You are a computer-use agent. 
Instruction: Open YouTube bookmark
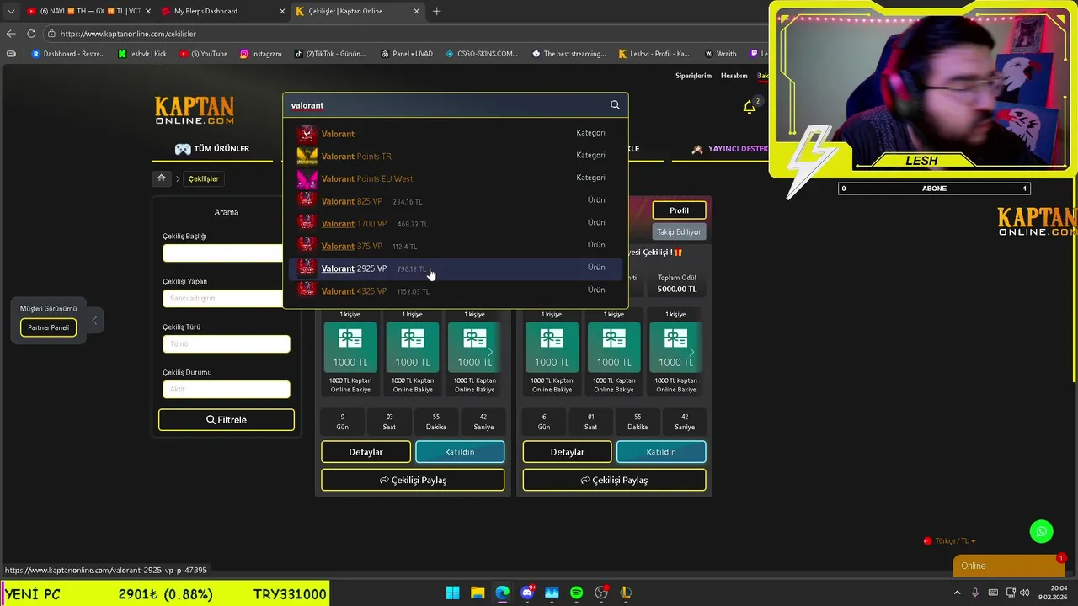(203, 54)
